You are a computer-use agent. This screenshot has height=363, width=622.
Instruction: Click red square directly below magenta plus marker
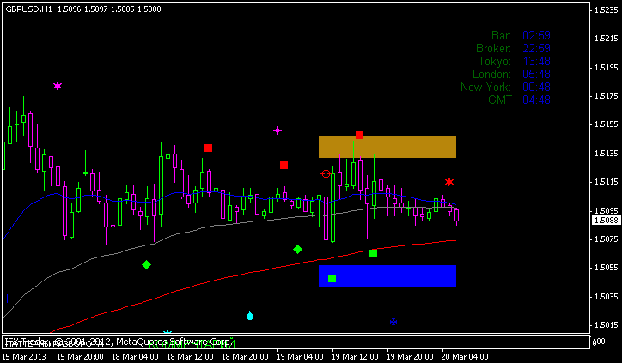coord(284,165)
